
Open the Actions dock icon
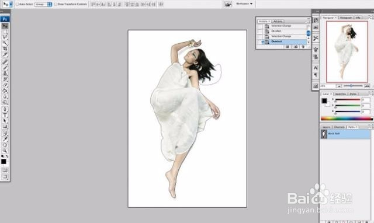(x=316, y=27)
